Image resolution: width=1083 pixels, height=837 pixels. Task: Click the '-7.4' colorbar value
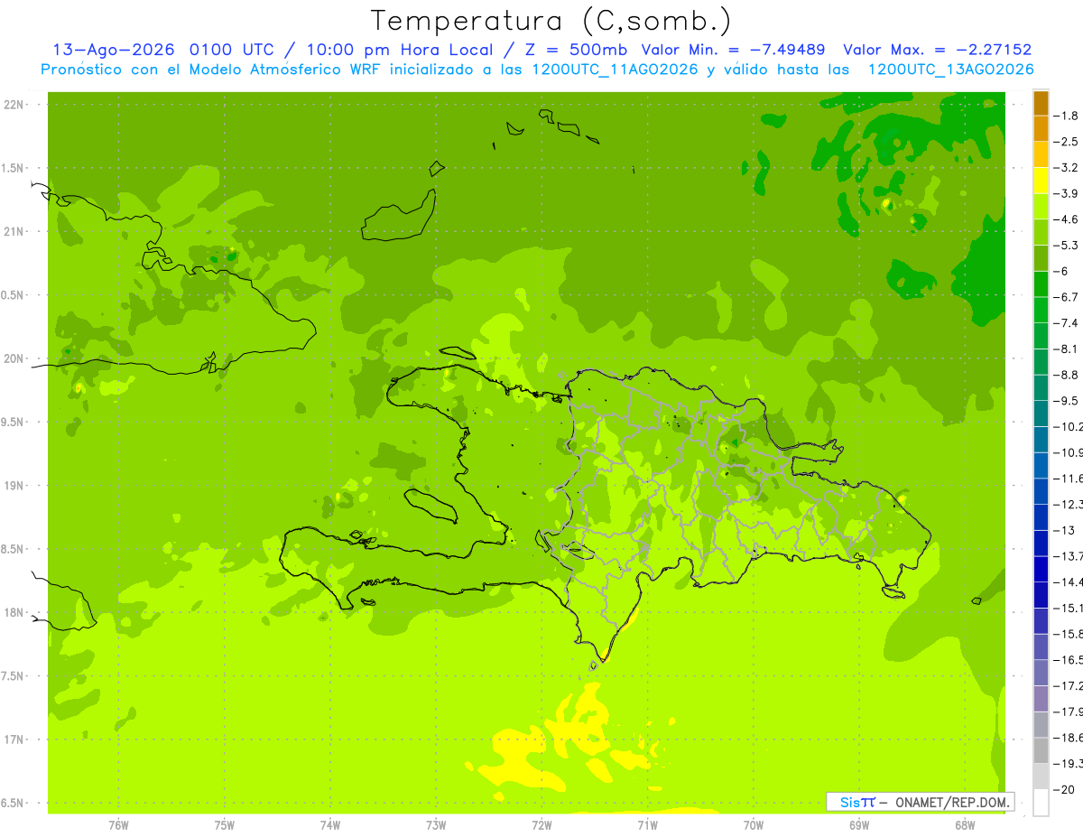1068,323
